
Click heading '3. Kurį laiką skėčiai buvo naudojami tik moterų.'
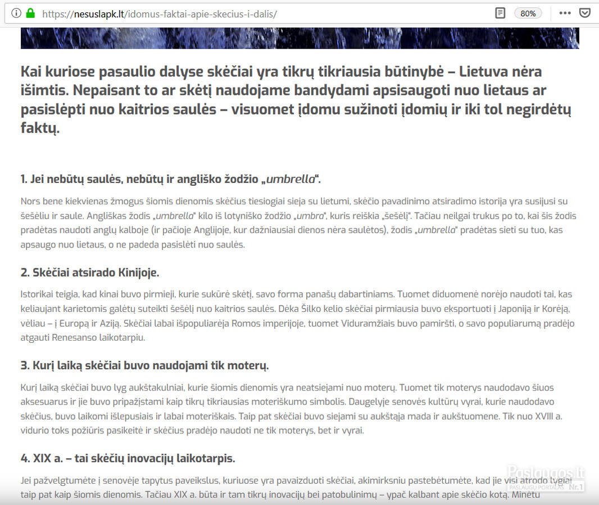pyautogui.click(x=145, y=365)
